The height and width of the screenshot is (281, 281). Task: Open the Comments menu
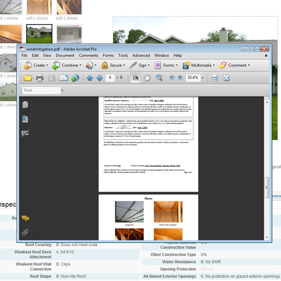point(89,56)
